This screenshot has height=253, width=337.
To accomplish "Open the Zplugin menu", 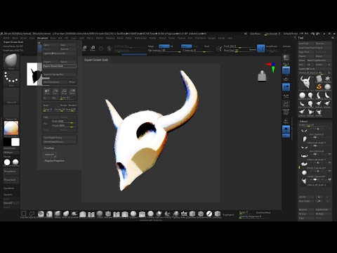I will 212,38.
